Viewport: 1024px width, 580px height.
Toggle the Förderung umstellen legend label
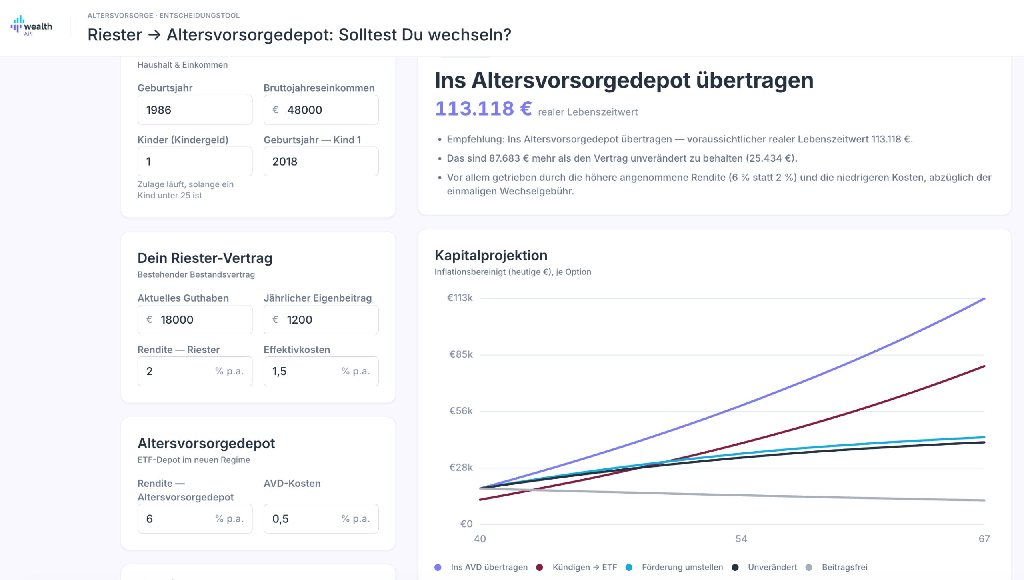tap(682, 567)
